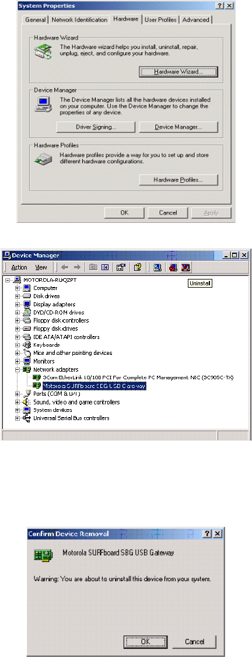Click the Forward arrow in Device Manager toolbar

[x=75, y=267]
